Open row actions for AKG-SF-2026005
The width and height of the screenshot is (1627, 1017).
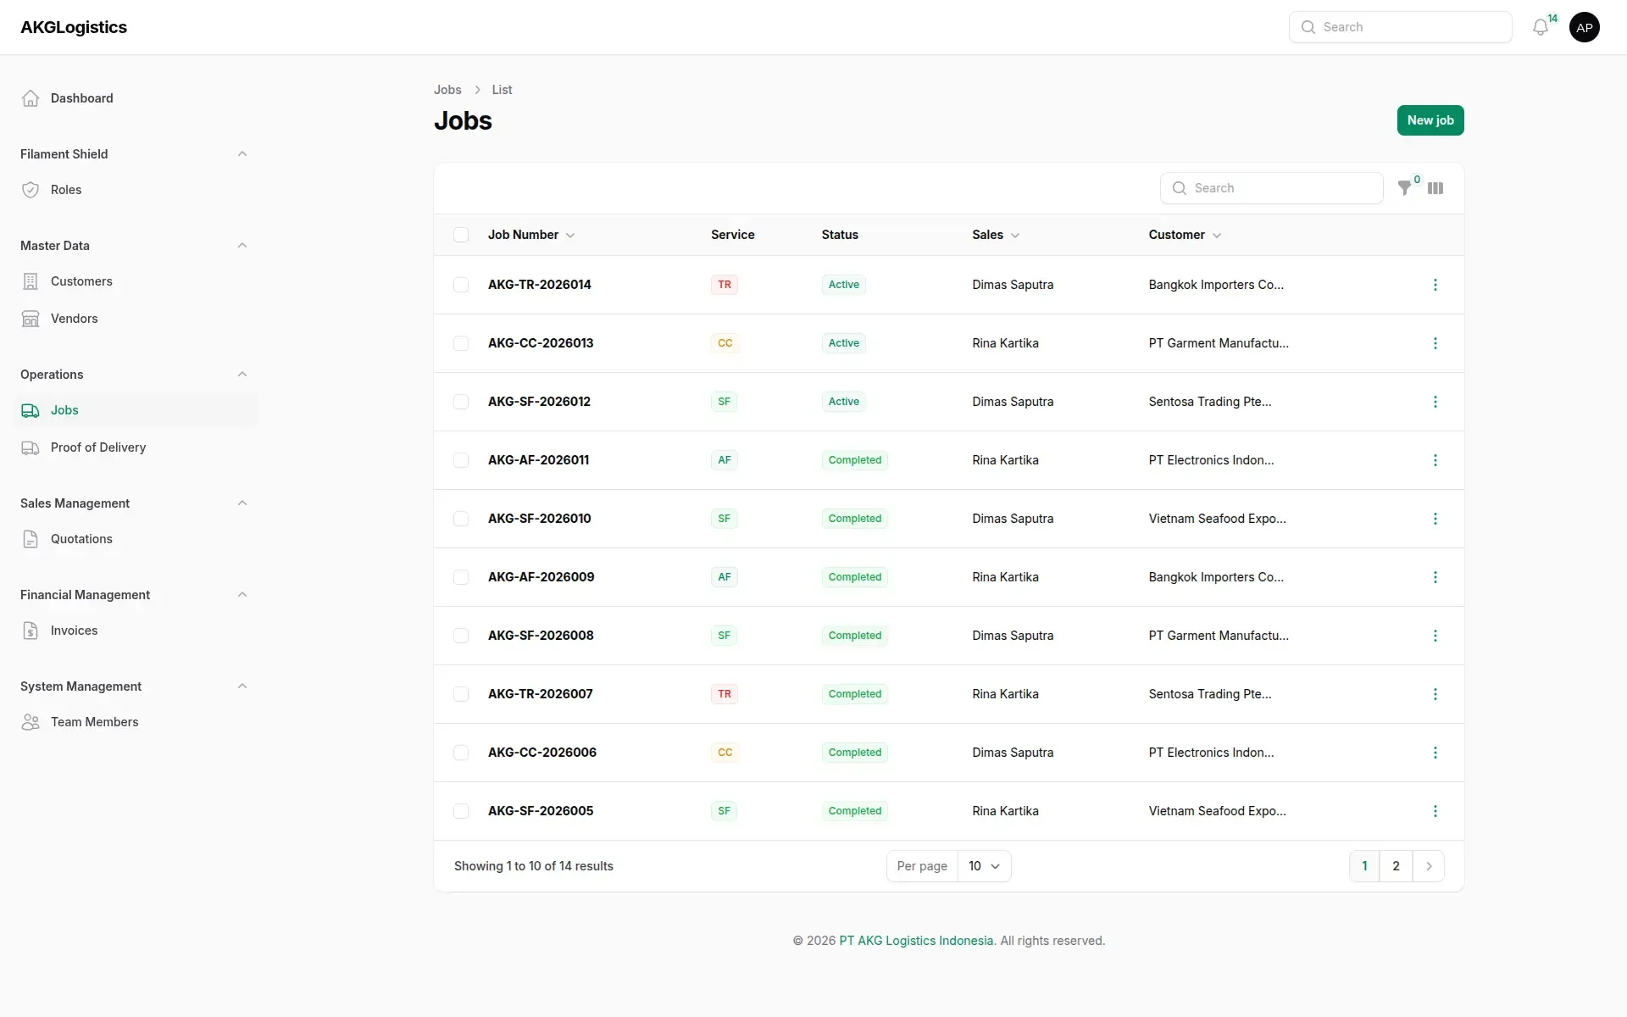point(1435,811)
